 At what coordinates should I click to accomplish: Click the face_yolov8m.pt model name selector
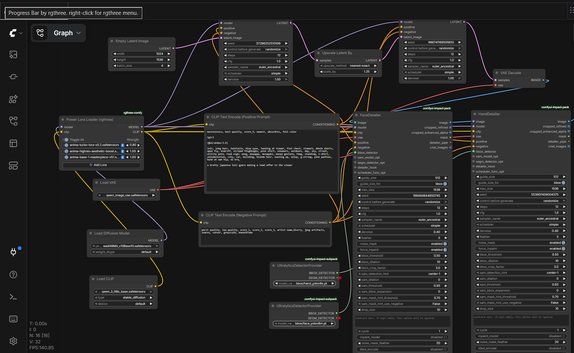pos(304,323)
